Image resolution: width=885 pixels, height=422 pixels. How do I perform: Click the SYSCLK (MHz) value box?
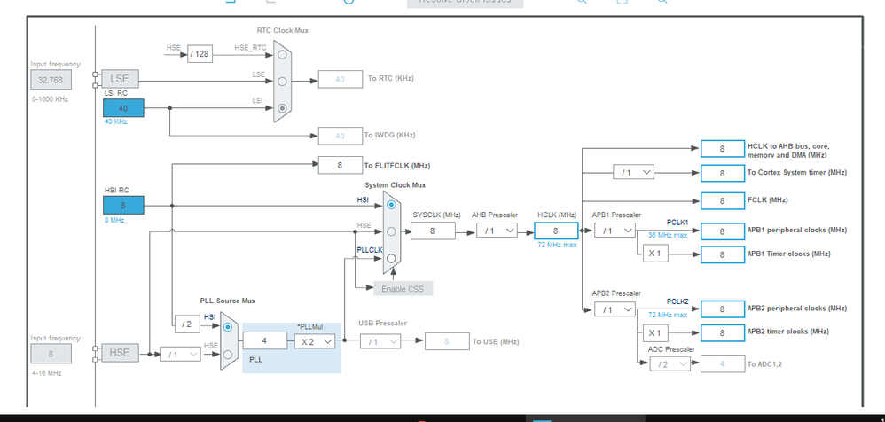tap(433, 231)
